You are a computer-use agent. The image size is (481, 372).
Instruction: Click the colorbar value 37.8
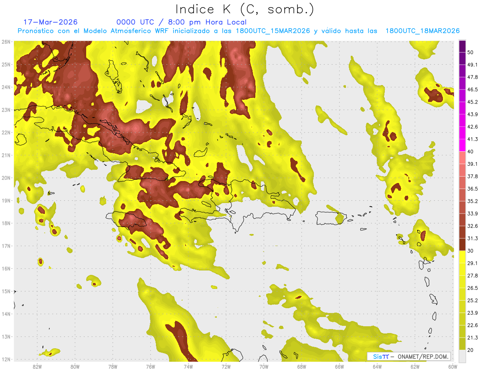[473, 176]
